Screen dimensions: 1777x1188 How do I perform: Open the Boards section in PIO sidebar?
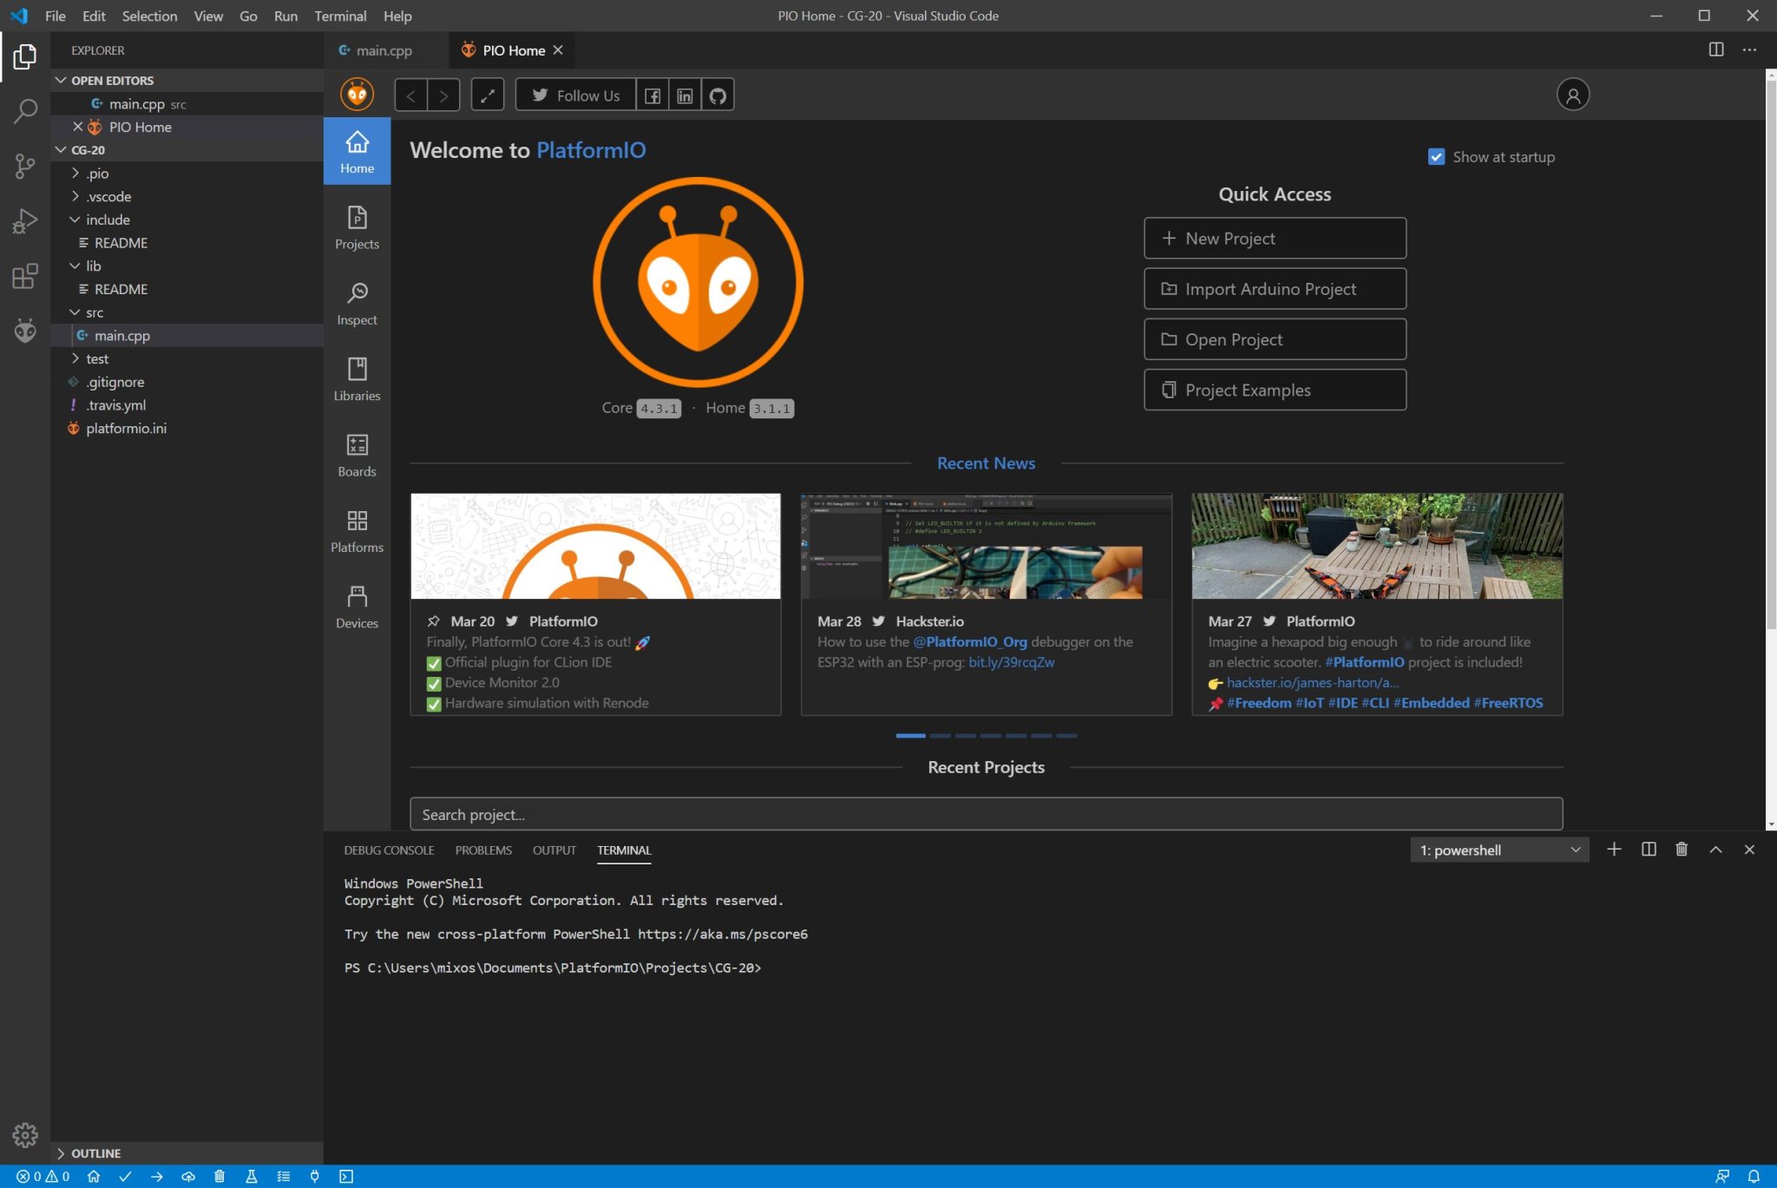coord(357,456)
